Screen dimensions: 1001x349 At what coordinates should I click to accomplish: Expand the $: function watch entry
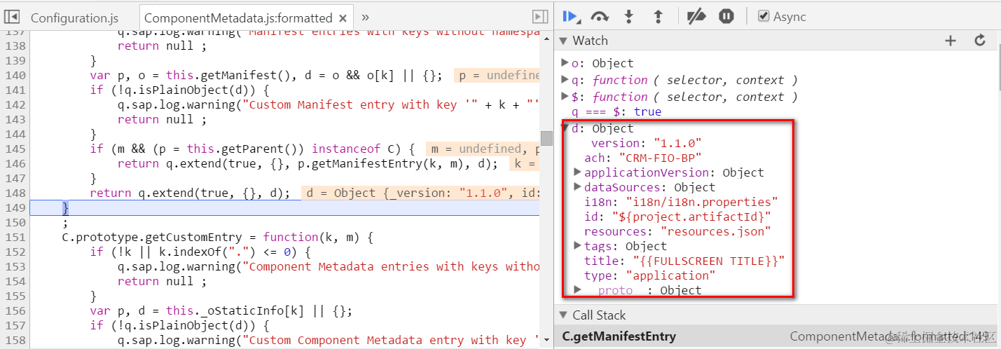tap(566, 97)
